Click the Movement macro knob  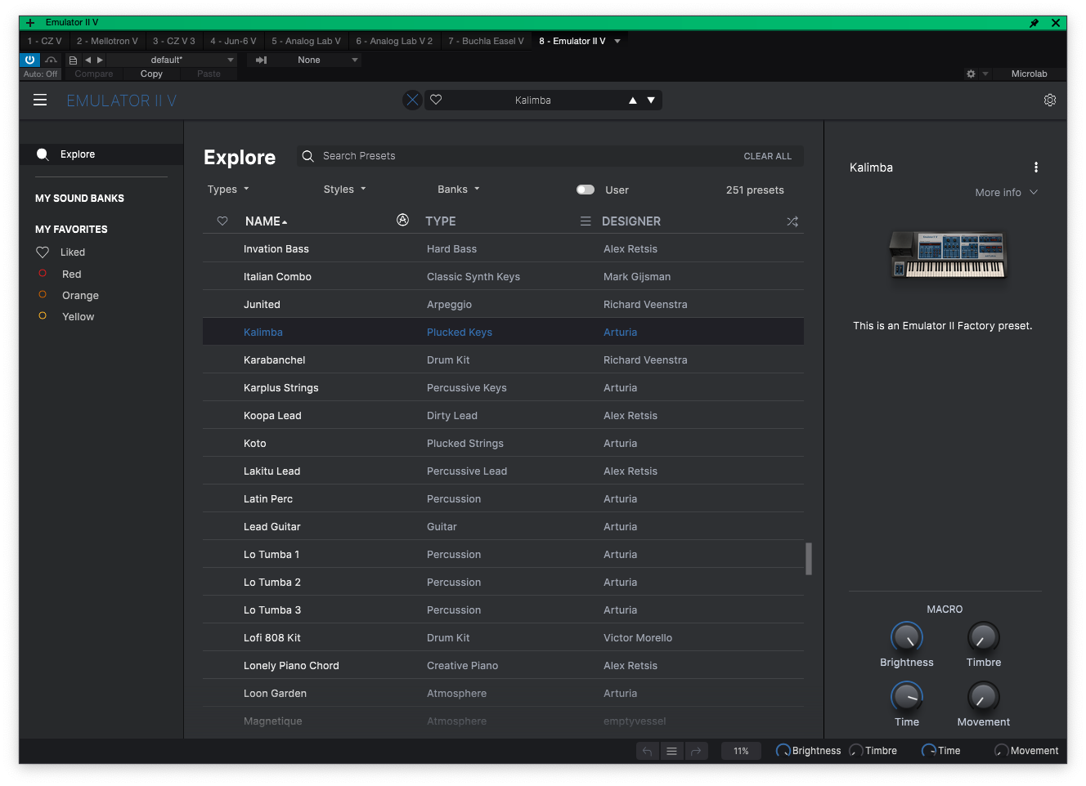point(983,697)
